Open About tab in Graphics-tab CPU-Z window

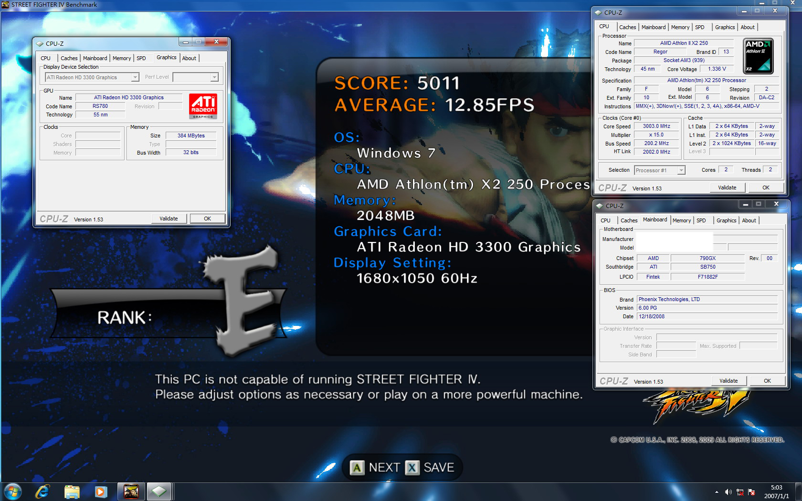189,58
